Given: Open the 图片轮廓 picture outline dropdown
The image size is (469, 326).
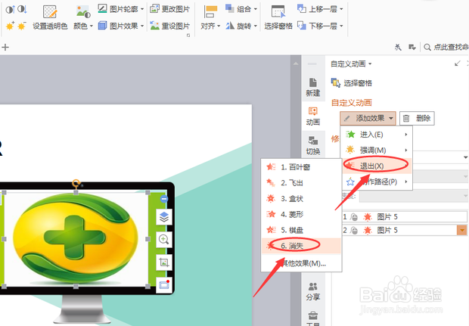Looking at the screenshot, I should tap(121, 9).
